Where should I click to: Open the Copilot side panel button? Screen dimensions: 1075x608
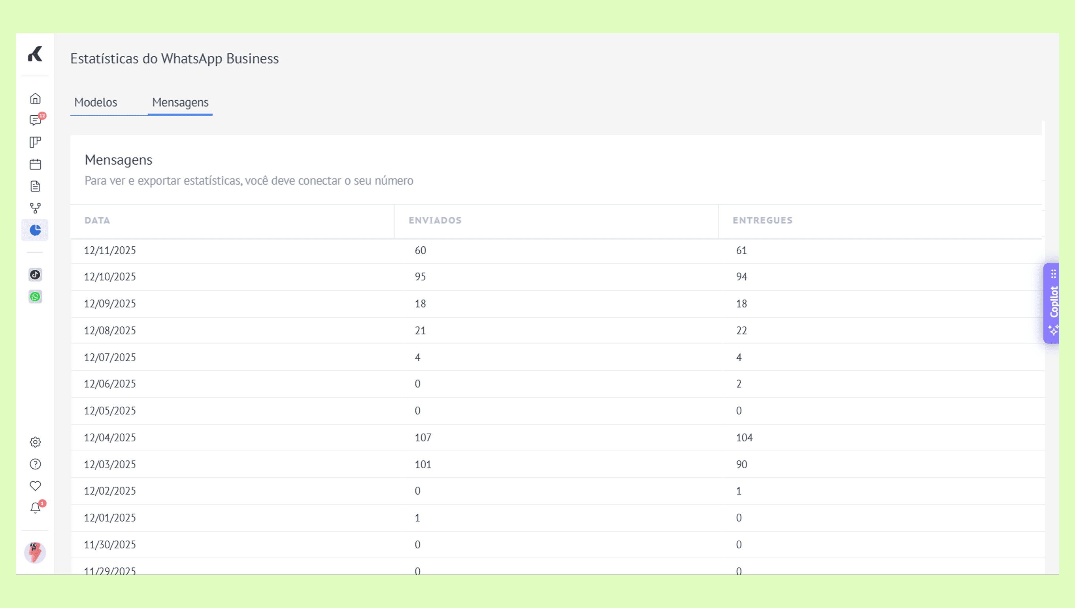click(x=1052, y=303)
